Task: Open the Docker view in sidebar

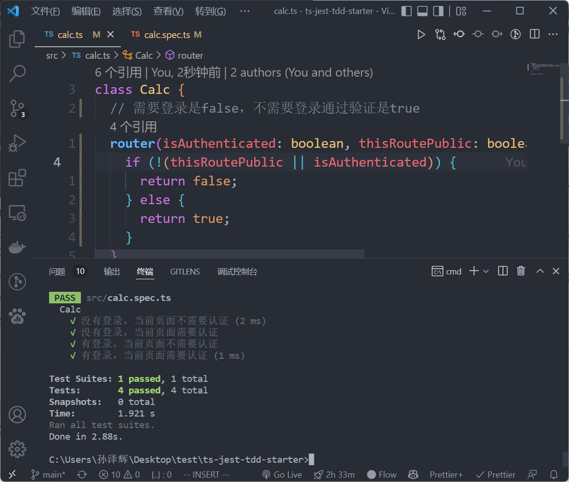Action: point(17,248)
